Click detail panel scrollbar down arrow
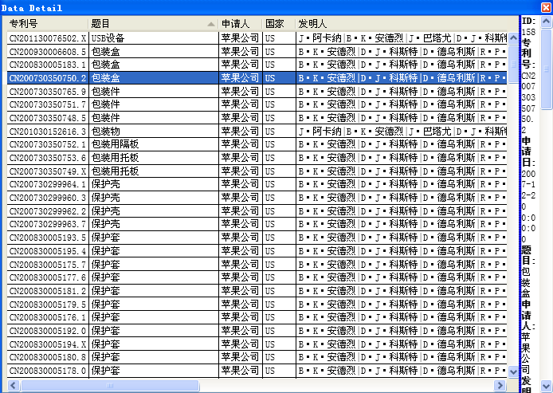The height and width of the screenshot is (393, 553). pos(546,385)
